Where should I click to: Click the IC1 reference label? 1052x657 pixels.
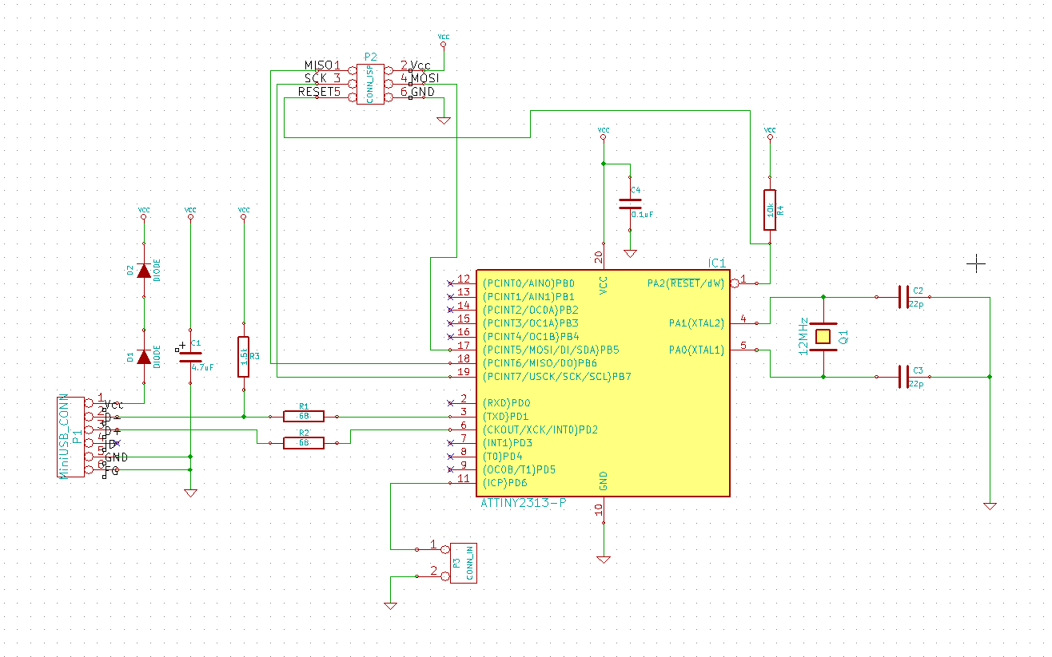tap(717, 263)
